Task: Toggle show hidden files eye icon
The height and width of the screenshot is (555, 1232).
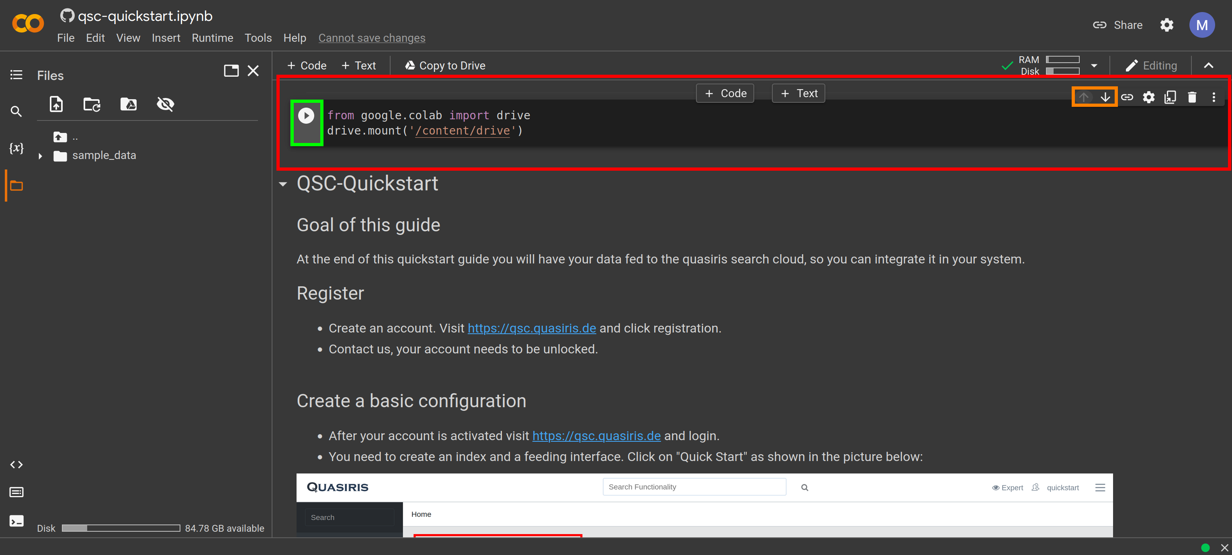Action: click(x=165, y=104)
